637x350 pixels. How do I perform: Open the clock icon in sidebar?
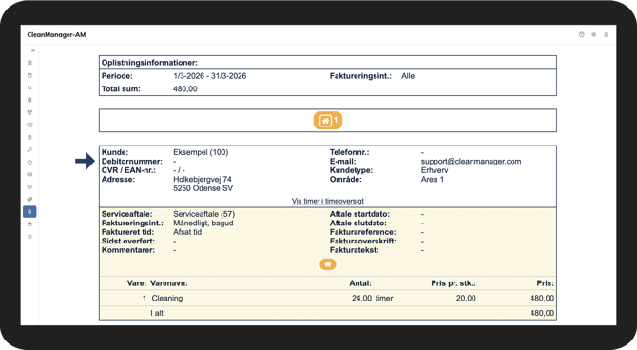29,187
